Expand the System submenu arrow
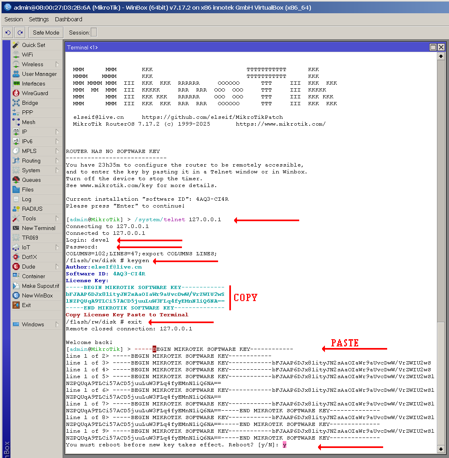This screenshot has height=458, width=449. point(57,170)
